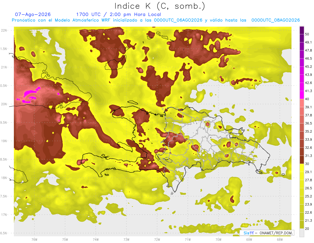Click legend value '29.1'
Screen dimensions: 314x243
coord(308,172)
